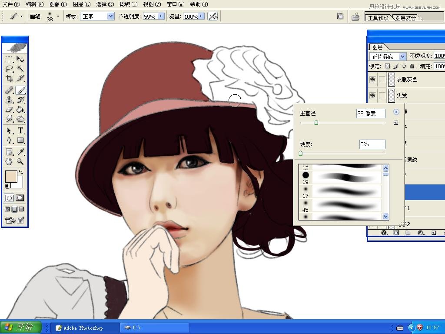The width and height of the screenshot is (445, 334).
Task: Pick the Paint Bucket tool
Action: click(20, 110)
